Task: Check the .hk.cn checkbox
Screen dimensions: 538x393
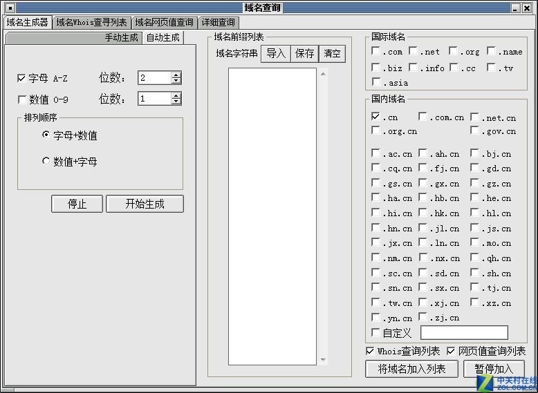Action: 423,213
